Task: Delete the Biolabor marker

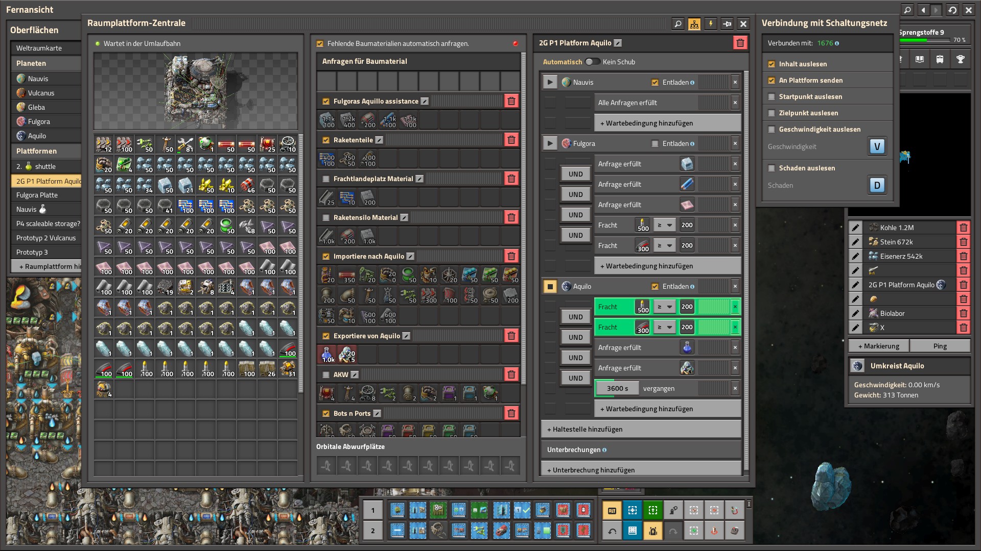Action: click(963, 313)
